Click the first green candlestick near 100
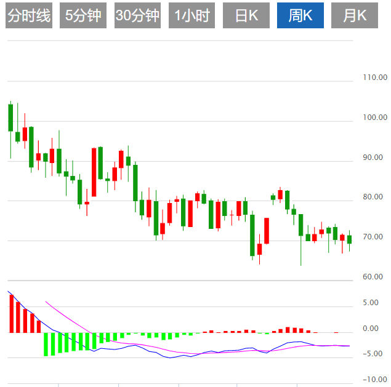This screenshot has height=387, width=391. (x=10, y=118)
